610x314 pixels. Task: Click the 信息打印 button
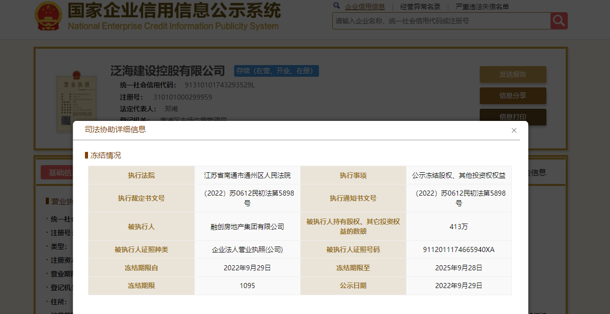pyautogui.click(x=513, y=116)
